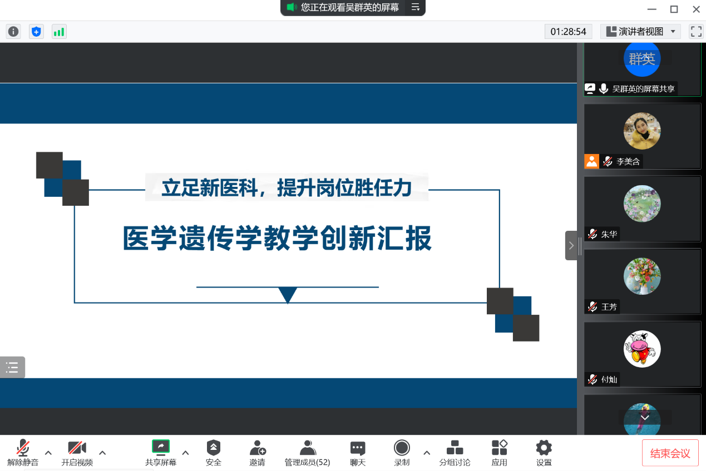Click the red 结束会议 button

670,453
